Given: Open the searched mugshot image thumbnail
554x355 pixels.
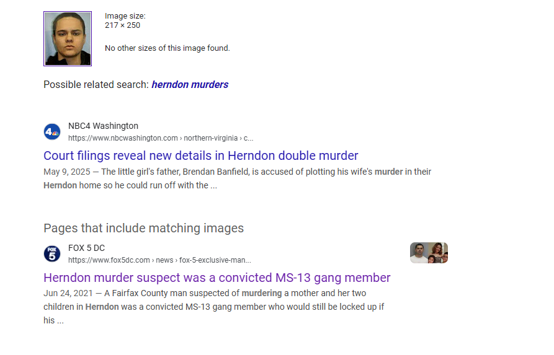Looking at the screenshot, I should pyautogui.click(x=68, y=38).
